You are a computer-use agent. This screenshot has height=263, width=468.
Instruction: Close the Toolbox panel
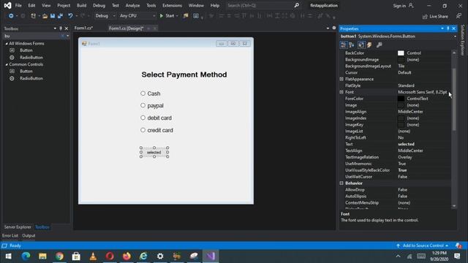click(67, 28)
